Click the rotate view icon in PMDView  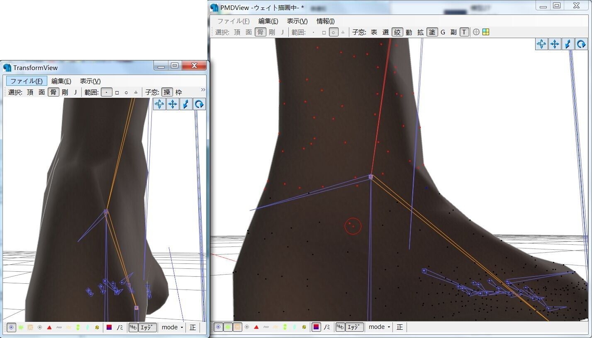[x=581, y=44]
